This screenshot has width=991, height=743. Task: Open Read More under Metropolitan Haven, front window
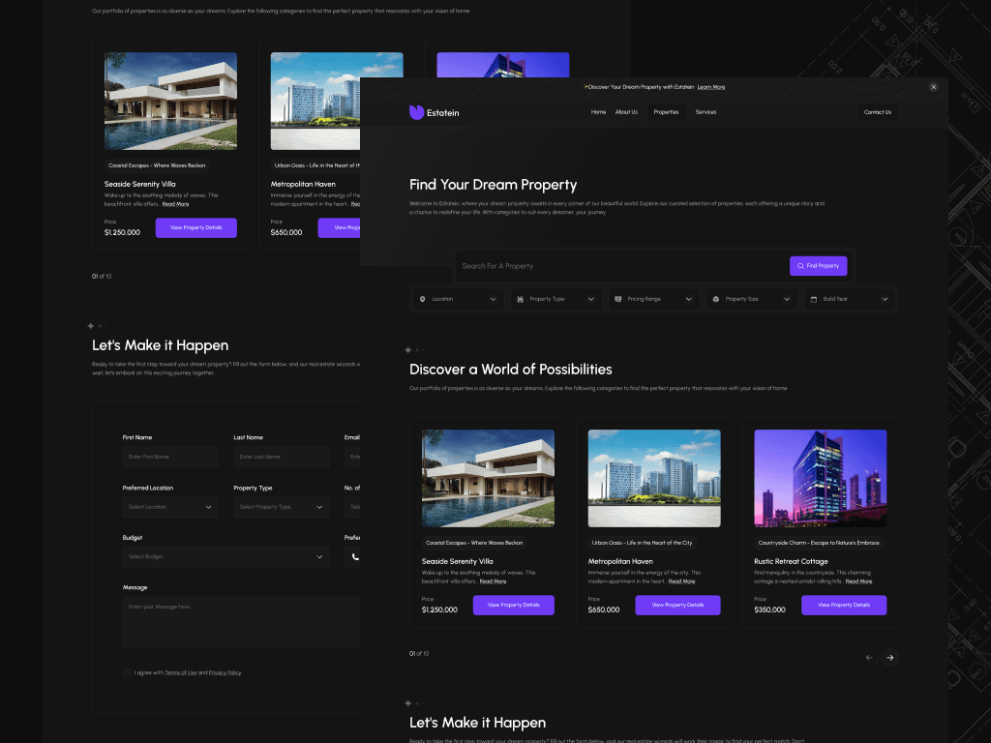682,581
